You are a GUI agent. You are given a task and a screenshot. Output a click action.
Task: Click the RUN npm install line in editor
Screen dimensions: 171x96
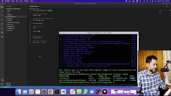[x=38, y=23]
